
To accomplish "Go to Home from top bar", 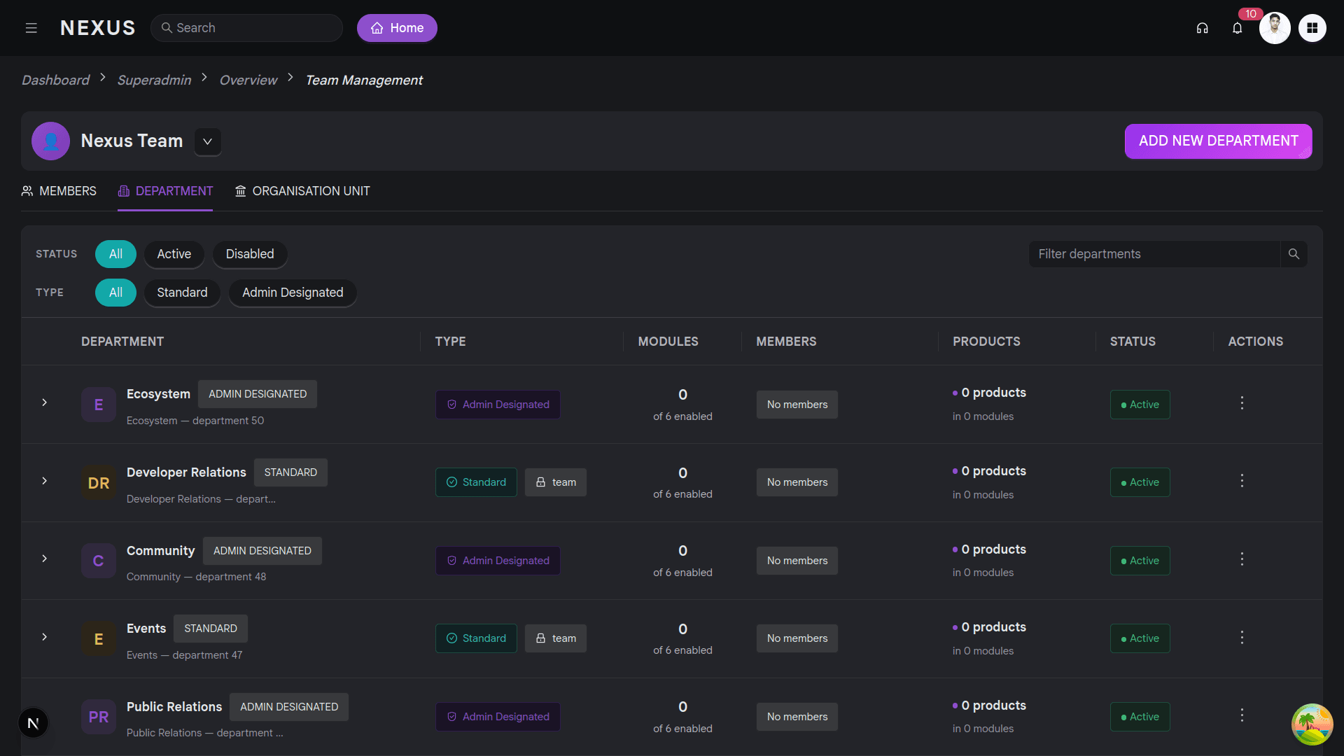I will pos(397,28).
